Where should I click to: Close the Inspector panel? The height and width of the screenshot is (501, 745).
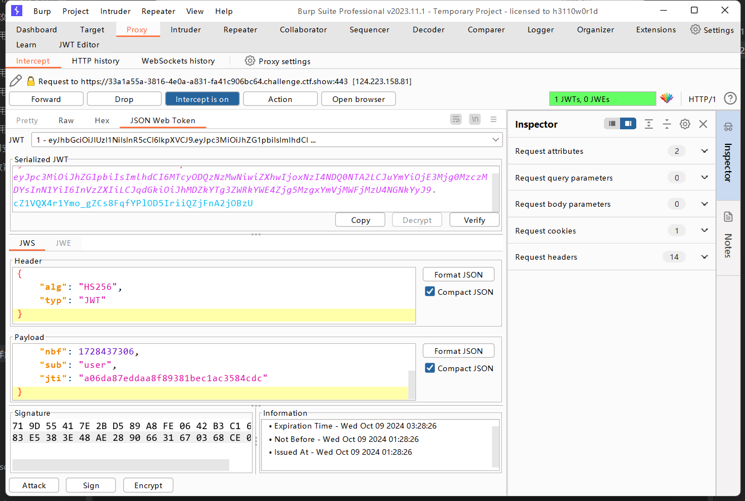tap(703, 124)
